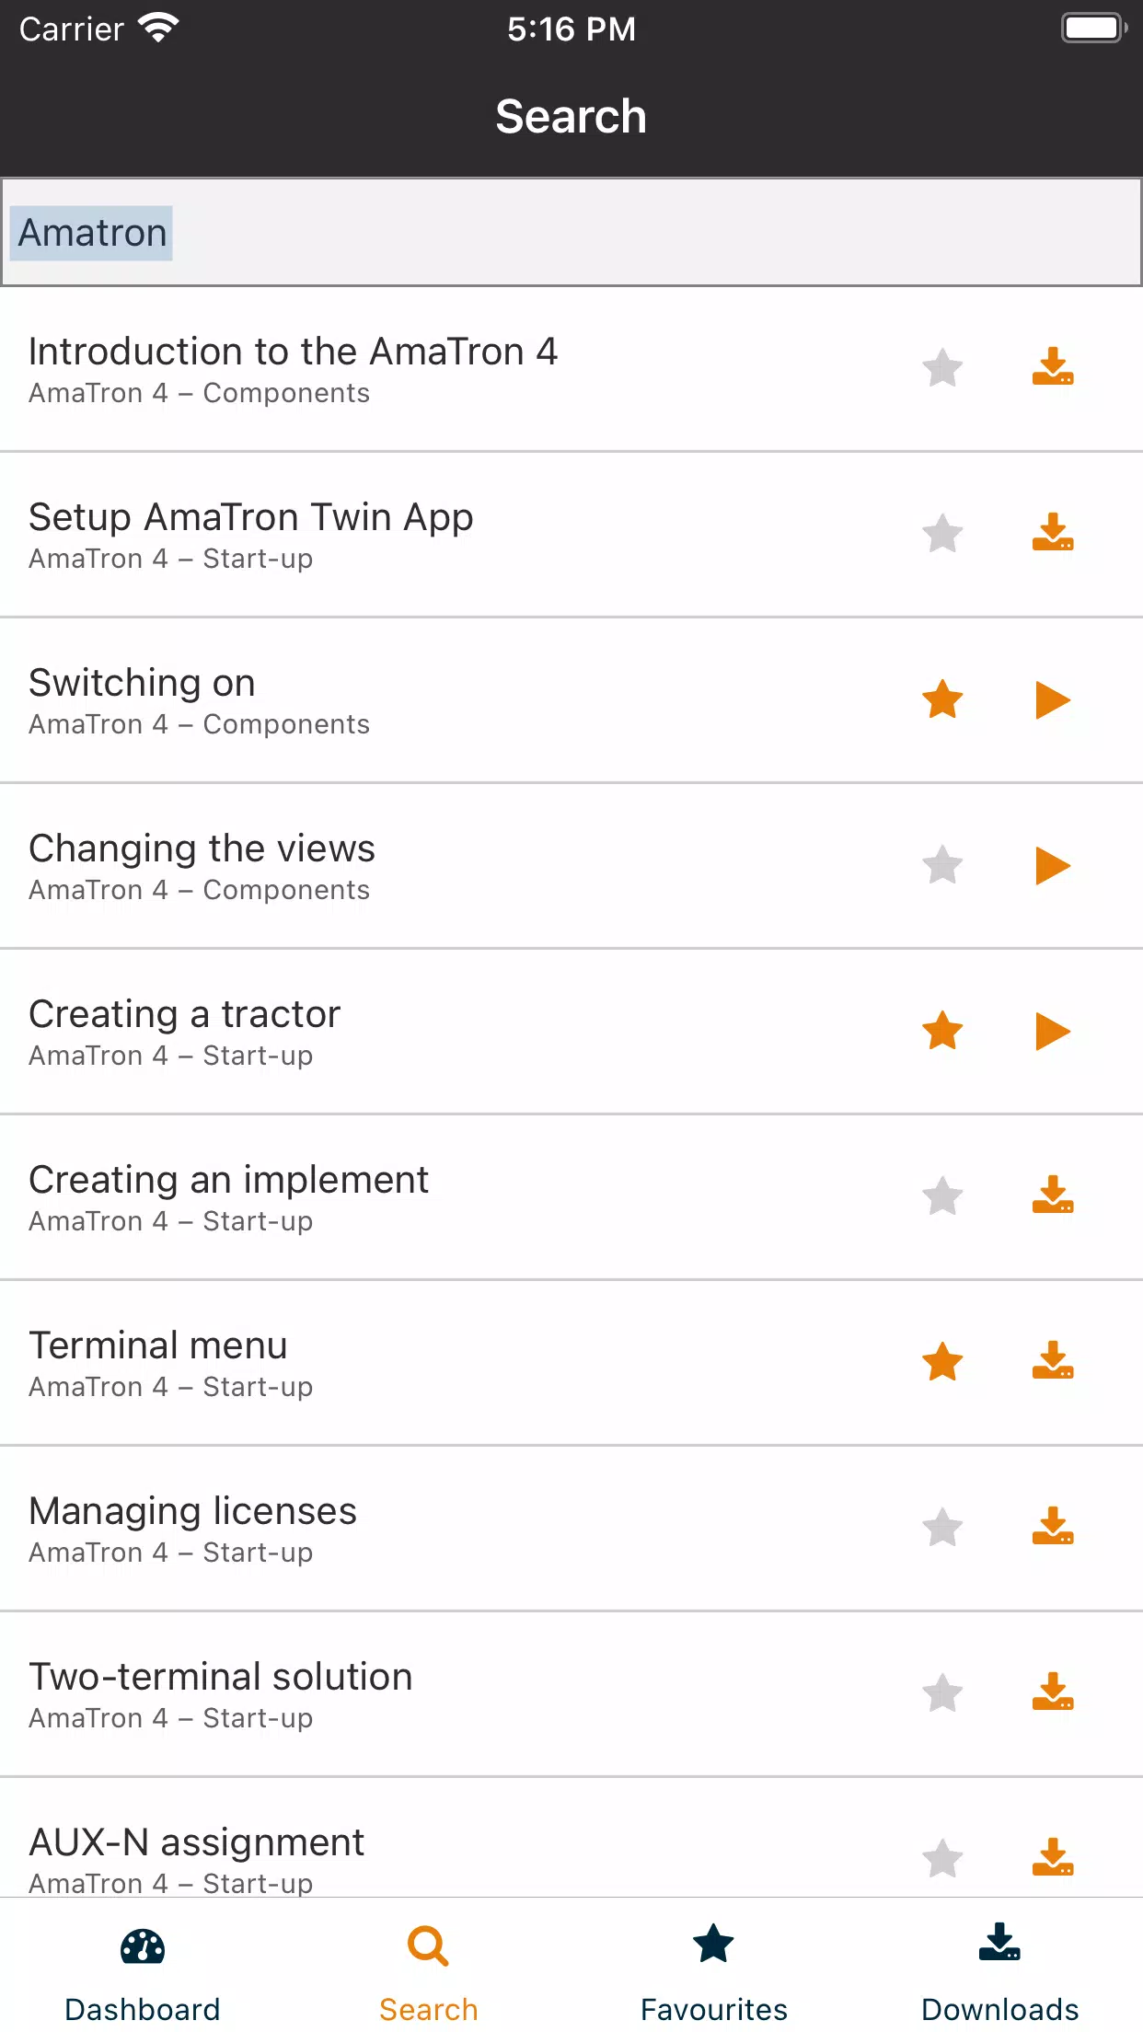The height and width of the screenshot is (2032, 1143).
Task: Download Setup AmaTron Twin App video
Action: point(1053,533)
